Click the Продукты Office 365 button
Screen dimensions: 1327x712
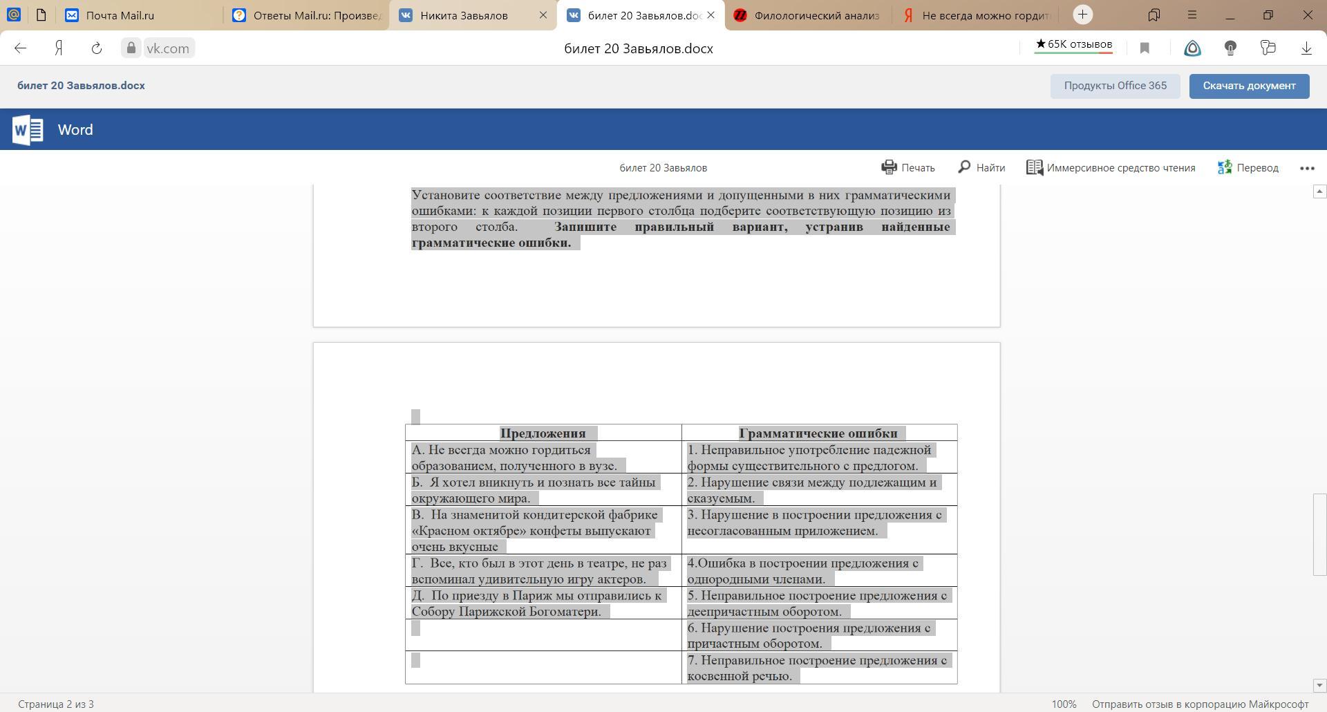pyautogui.click(x=1115, y=86)
